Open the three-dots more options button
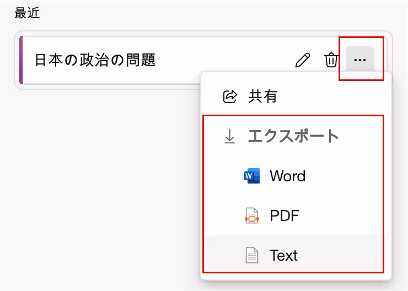408x291 pixels. 360,60
